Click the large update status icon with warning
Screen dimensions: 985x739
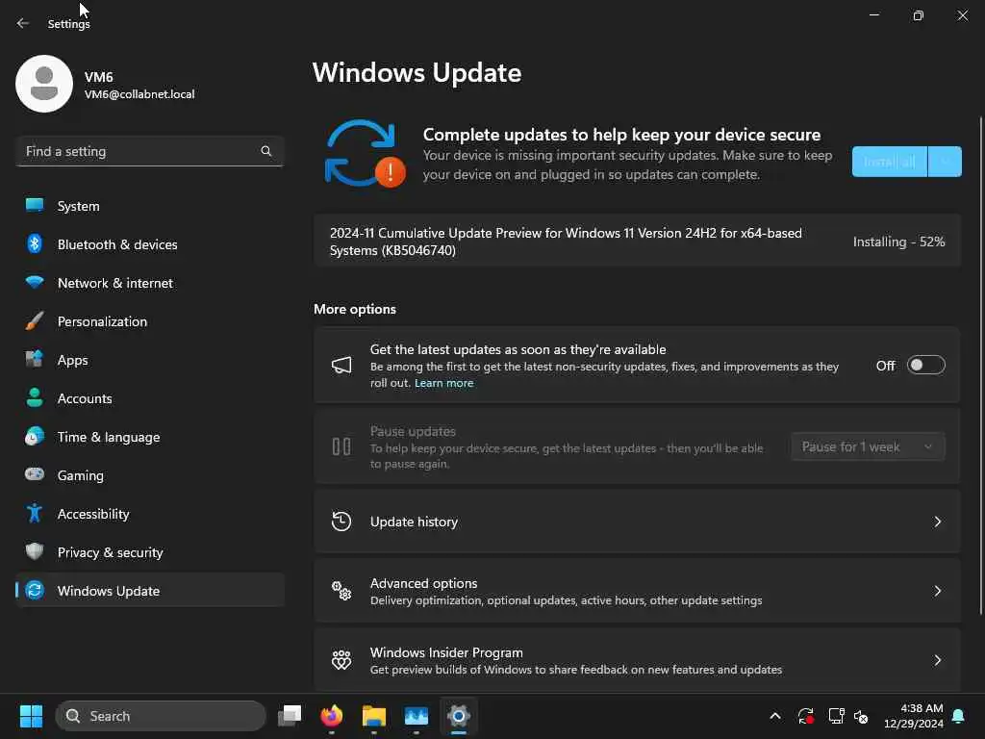(x=365, y=154)
